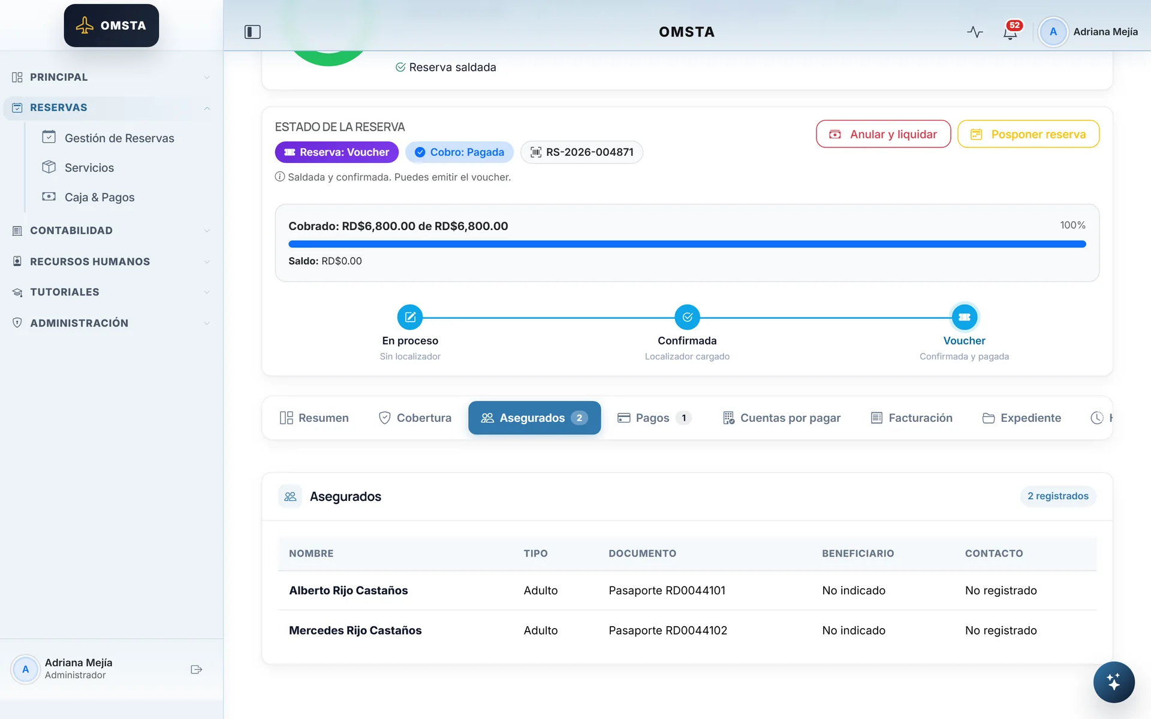This screenshot has width=1151, height=719.
Task: Toggle the sidebar panel icon
Action: coord(252,32)
